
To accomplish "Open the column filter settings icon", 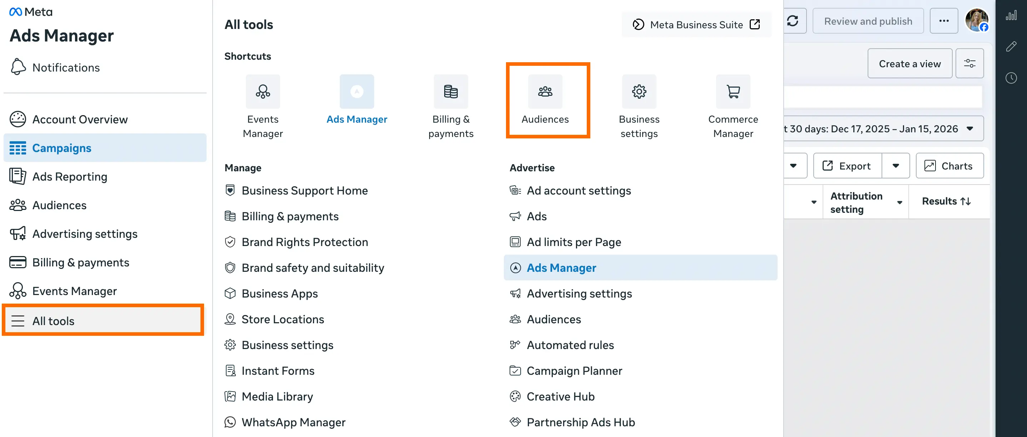I will click(x=969, y=63).
